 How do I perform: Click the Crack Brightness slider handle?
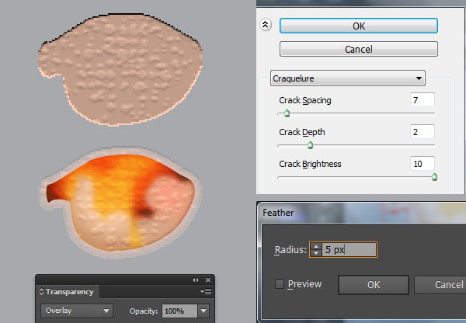(x=434, y=177)
